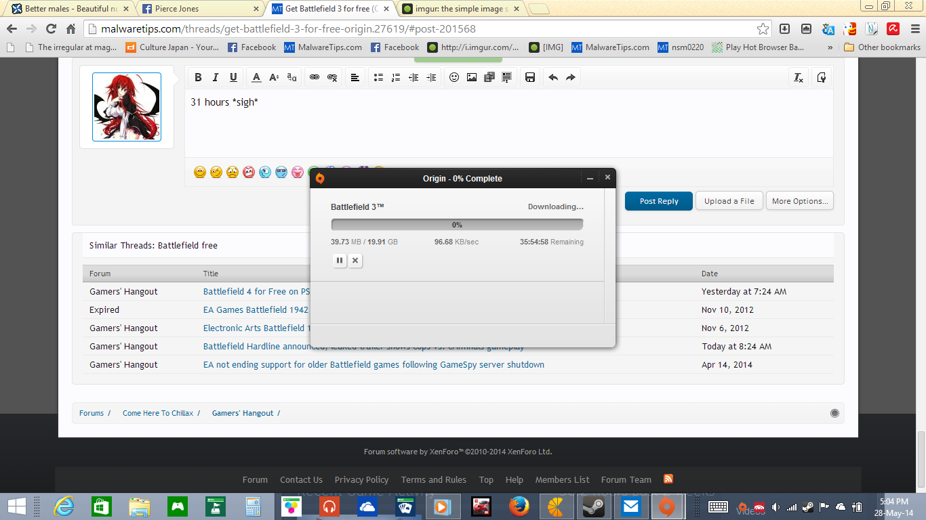
Task: Bookmark this page with the star icon
Action: [763, 29]
